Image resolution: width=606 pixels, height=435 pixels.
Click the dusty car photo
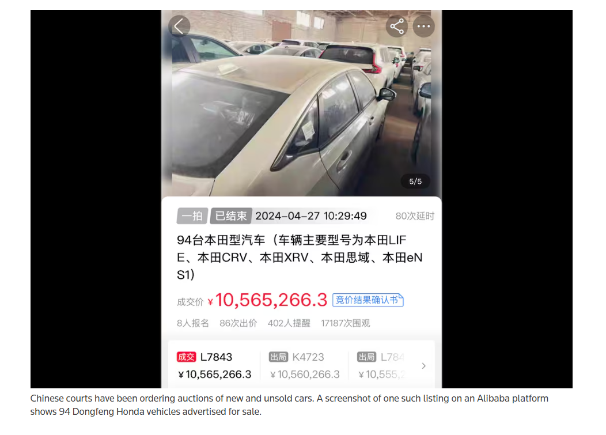point(301,103)
